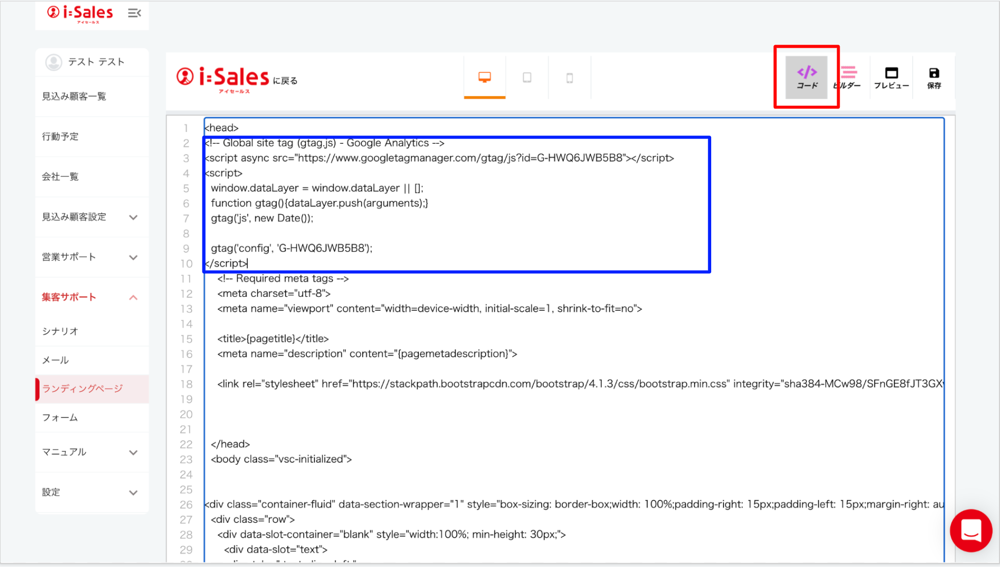This screenshot has height=567, width=1000.
Task: Click into code line 15 title tag
Action: 272,339
